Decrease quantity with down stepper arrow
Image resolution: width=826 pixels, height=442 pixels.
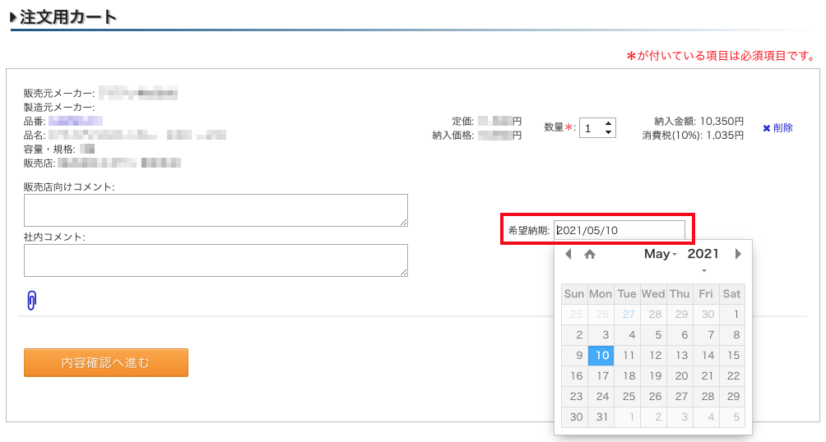[x=609, y=131]
